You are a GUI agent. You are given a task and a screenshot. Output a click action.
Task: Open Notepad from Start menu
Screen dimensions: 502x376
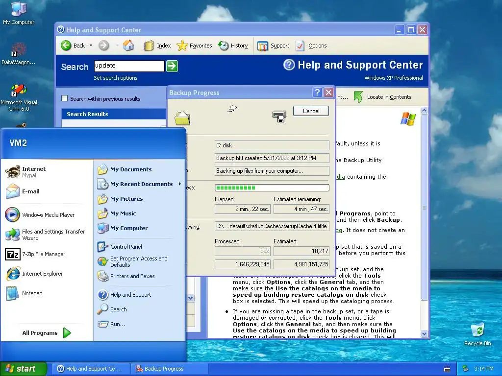click(47, 294)
